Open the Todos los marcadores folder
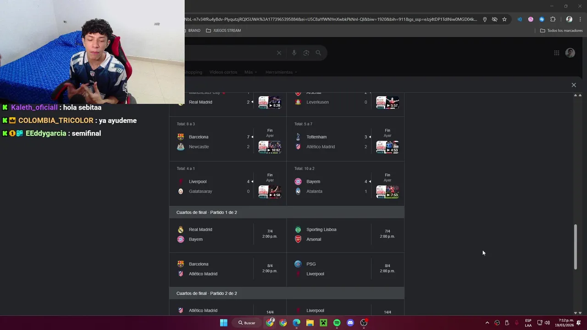The image size is (587, 330). tap(561, 30)
